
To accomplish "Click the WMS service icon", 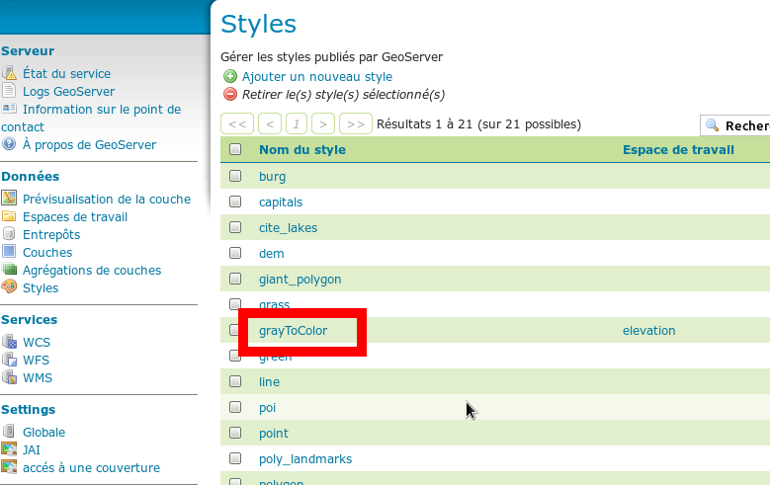I will coord(9,377).
